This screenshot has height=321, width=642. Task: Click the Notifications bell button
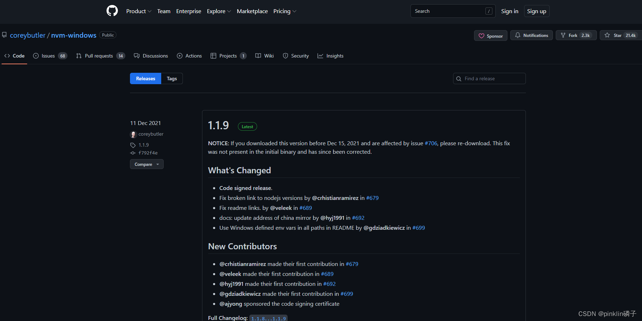(x=531, y=35)
